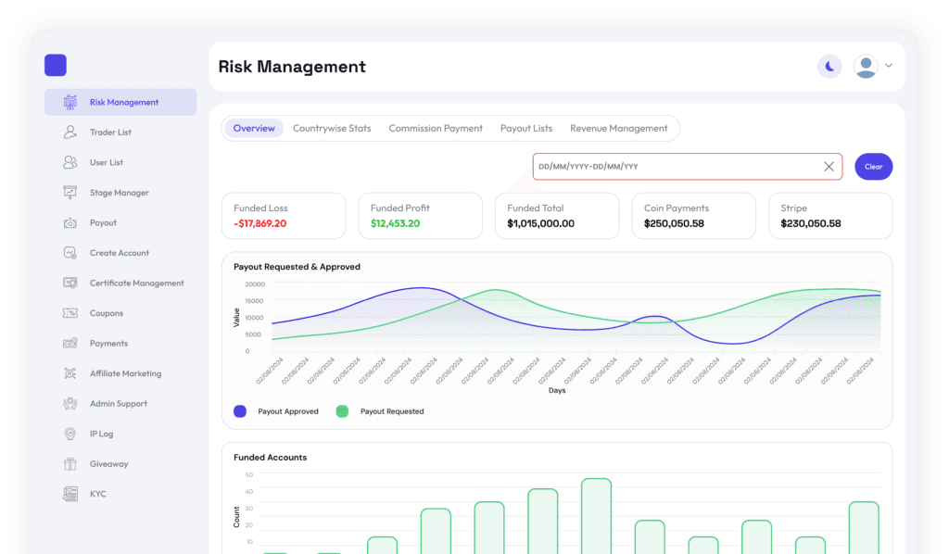Image resolution: width=949 pixels, height=554 pixels.
Task: Click the User List people icon
Action: 70,162
